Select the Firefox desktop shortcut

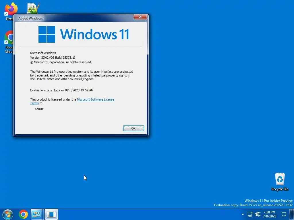coord(9,11)
